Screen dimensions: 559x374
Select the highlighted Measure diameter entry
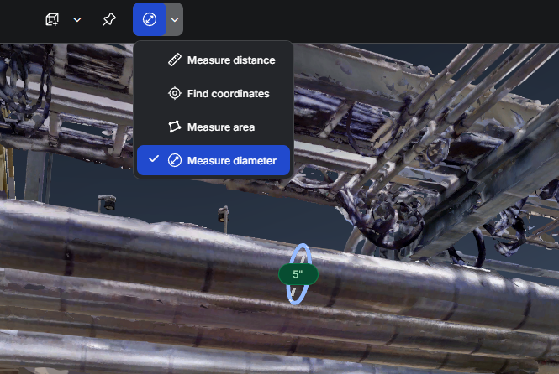pyautogui.click(x=231, y=160)
